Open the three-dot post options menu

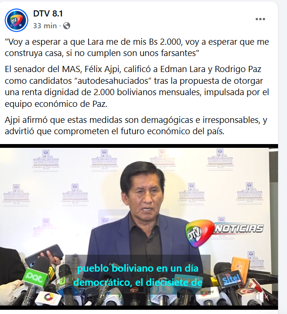[x=260, y=19]
